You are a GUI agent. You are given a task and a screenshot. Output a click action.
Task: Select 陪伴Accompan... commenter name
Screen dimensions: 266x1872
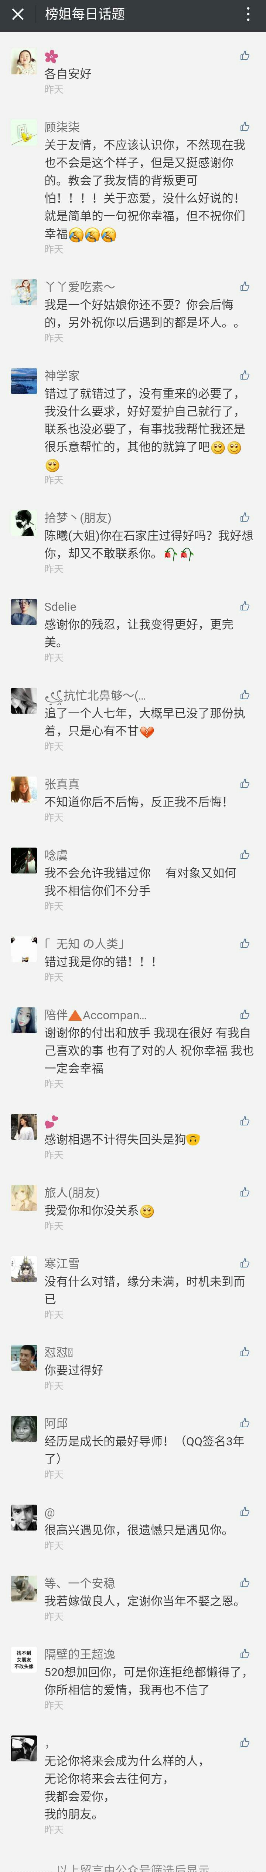(x=96, y=1015)
